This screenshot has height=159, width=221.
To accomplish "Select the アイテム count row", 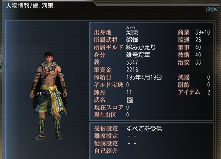I will coord(194,92).
